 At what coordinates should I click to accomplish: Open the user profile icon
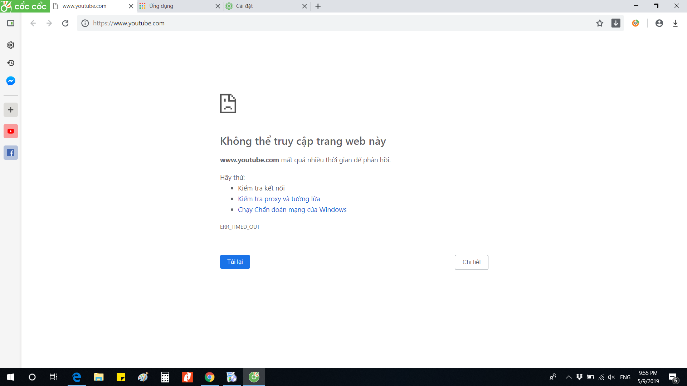pos(659,23)
